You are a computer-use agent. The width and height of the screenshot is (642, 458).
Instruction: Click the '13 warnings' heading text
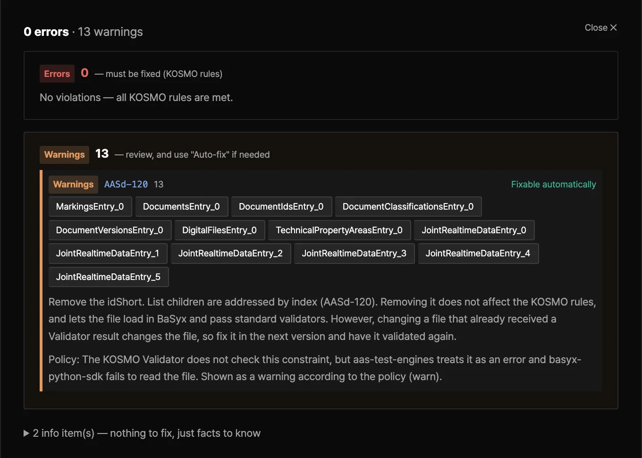click(x=110, y=32)
